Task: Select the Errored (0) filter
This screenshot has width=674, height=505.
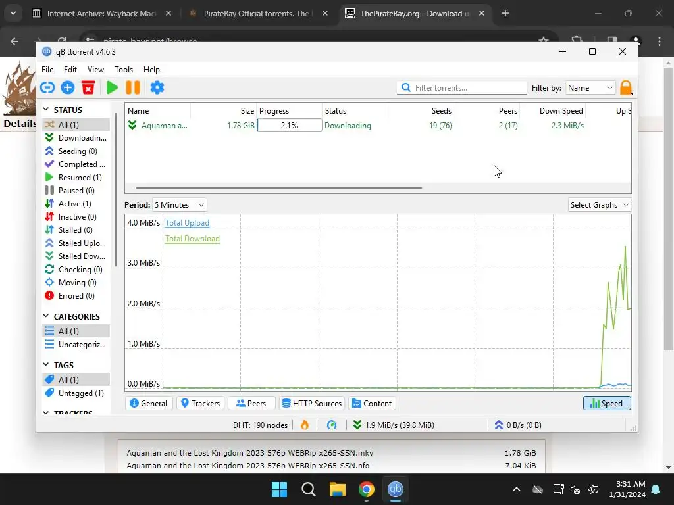Action: click(x=76, y=296)
